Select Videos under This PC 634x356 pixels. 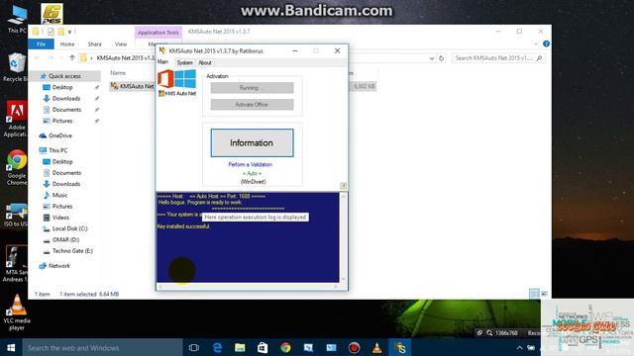(x=60, y=218)
